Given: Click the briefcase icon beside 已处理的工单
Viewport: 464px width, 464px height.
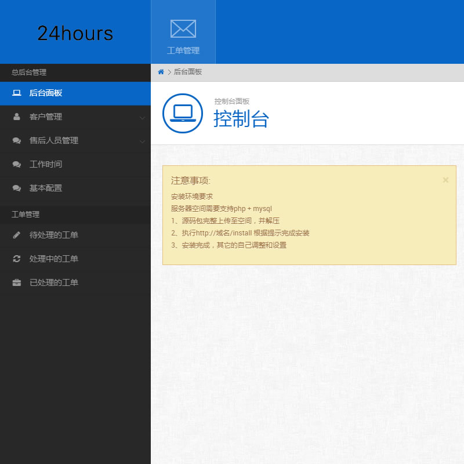Looking at the screenshot, I should (16, 282).
